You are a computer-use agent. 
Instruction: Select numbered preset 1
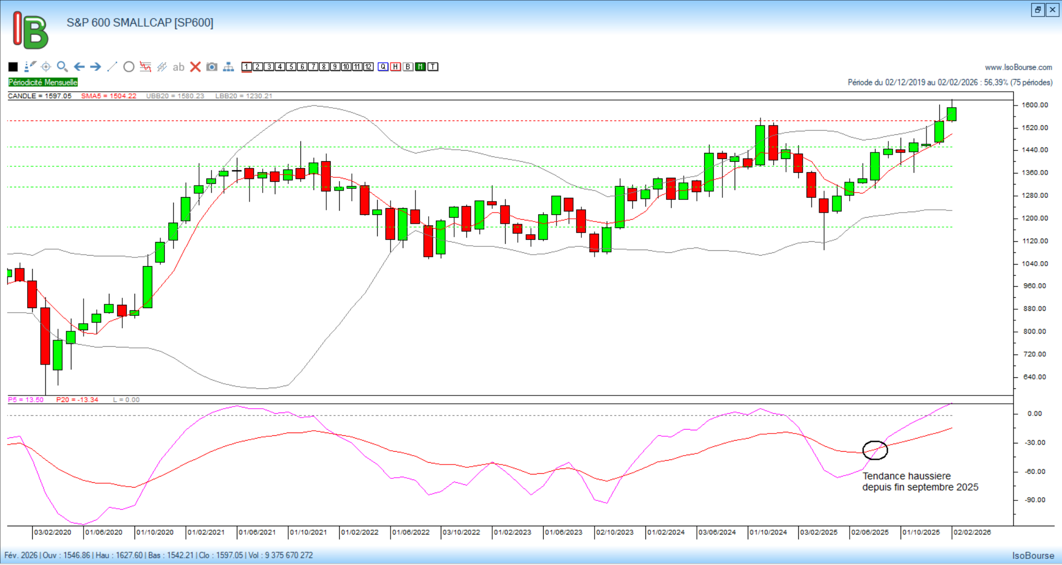pos(247,67)
